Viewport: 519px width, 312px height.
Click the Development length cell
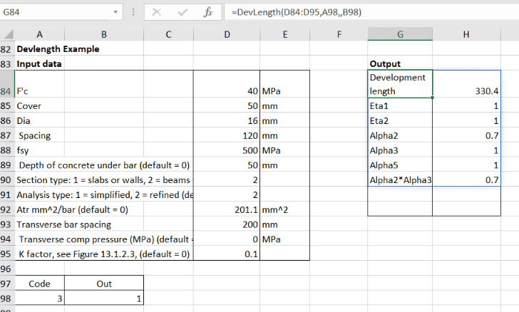coord(400,84)
